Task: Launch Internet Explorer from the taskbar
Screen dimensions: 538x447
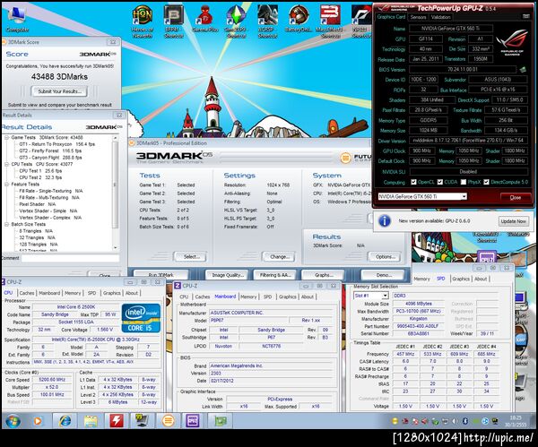Action: 65,421
